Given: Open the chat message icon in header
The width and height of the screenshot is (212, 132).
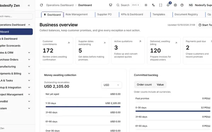Looking at the screenshot, I should (111, 5).
